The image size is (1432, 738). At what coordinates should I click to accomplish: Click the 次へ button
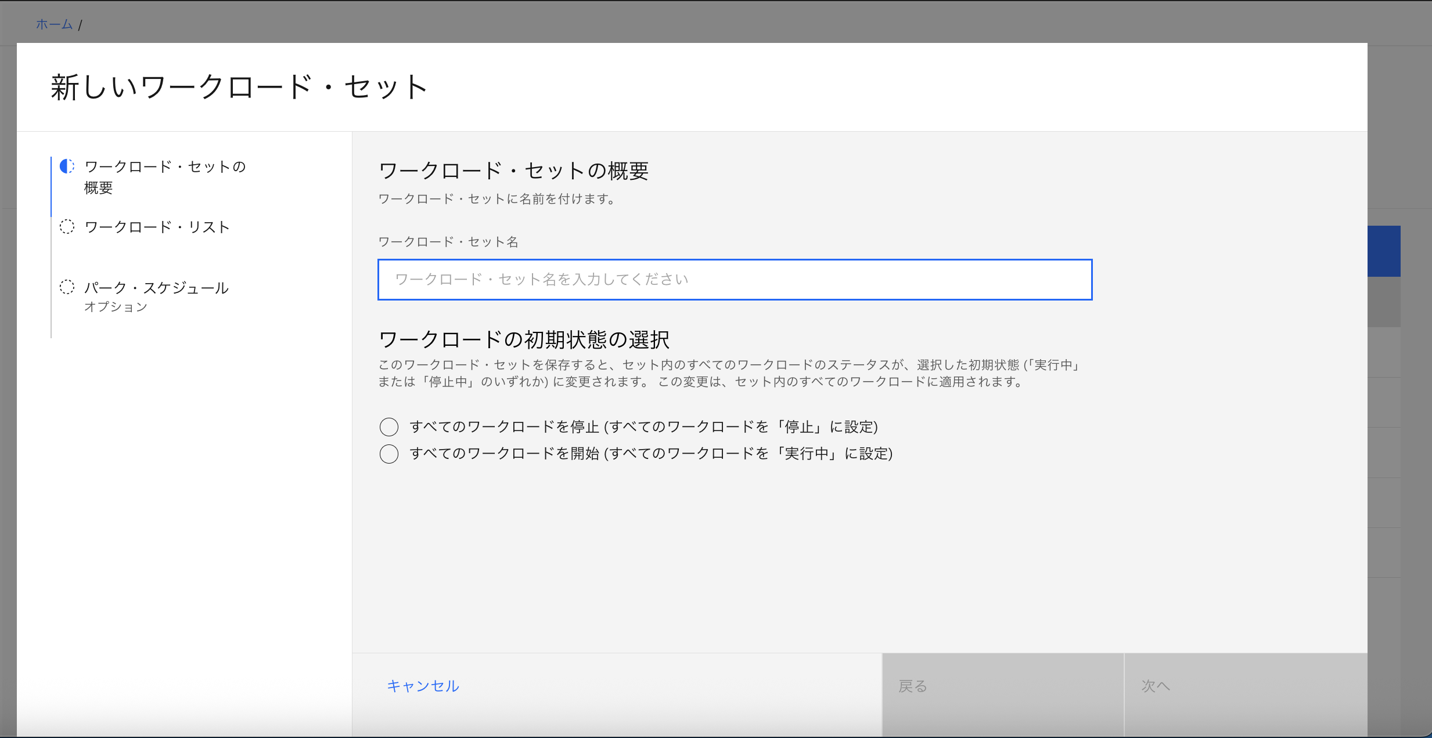(1245, 686)
